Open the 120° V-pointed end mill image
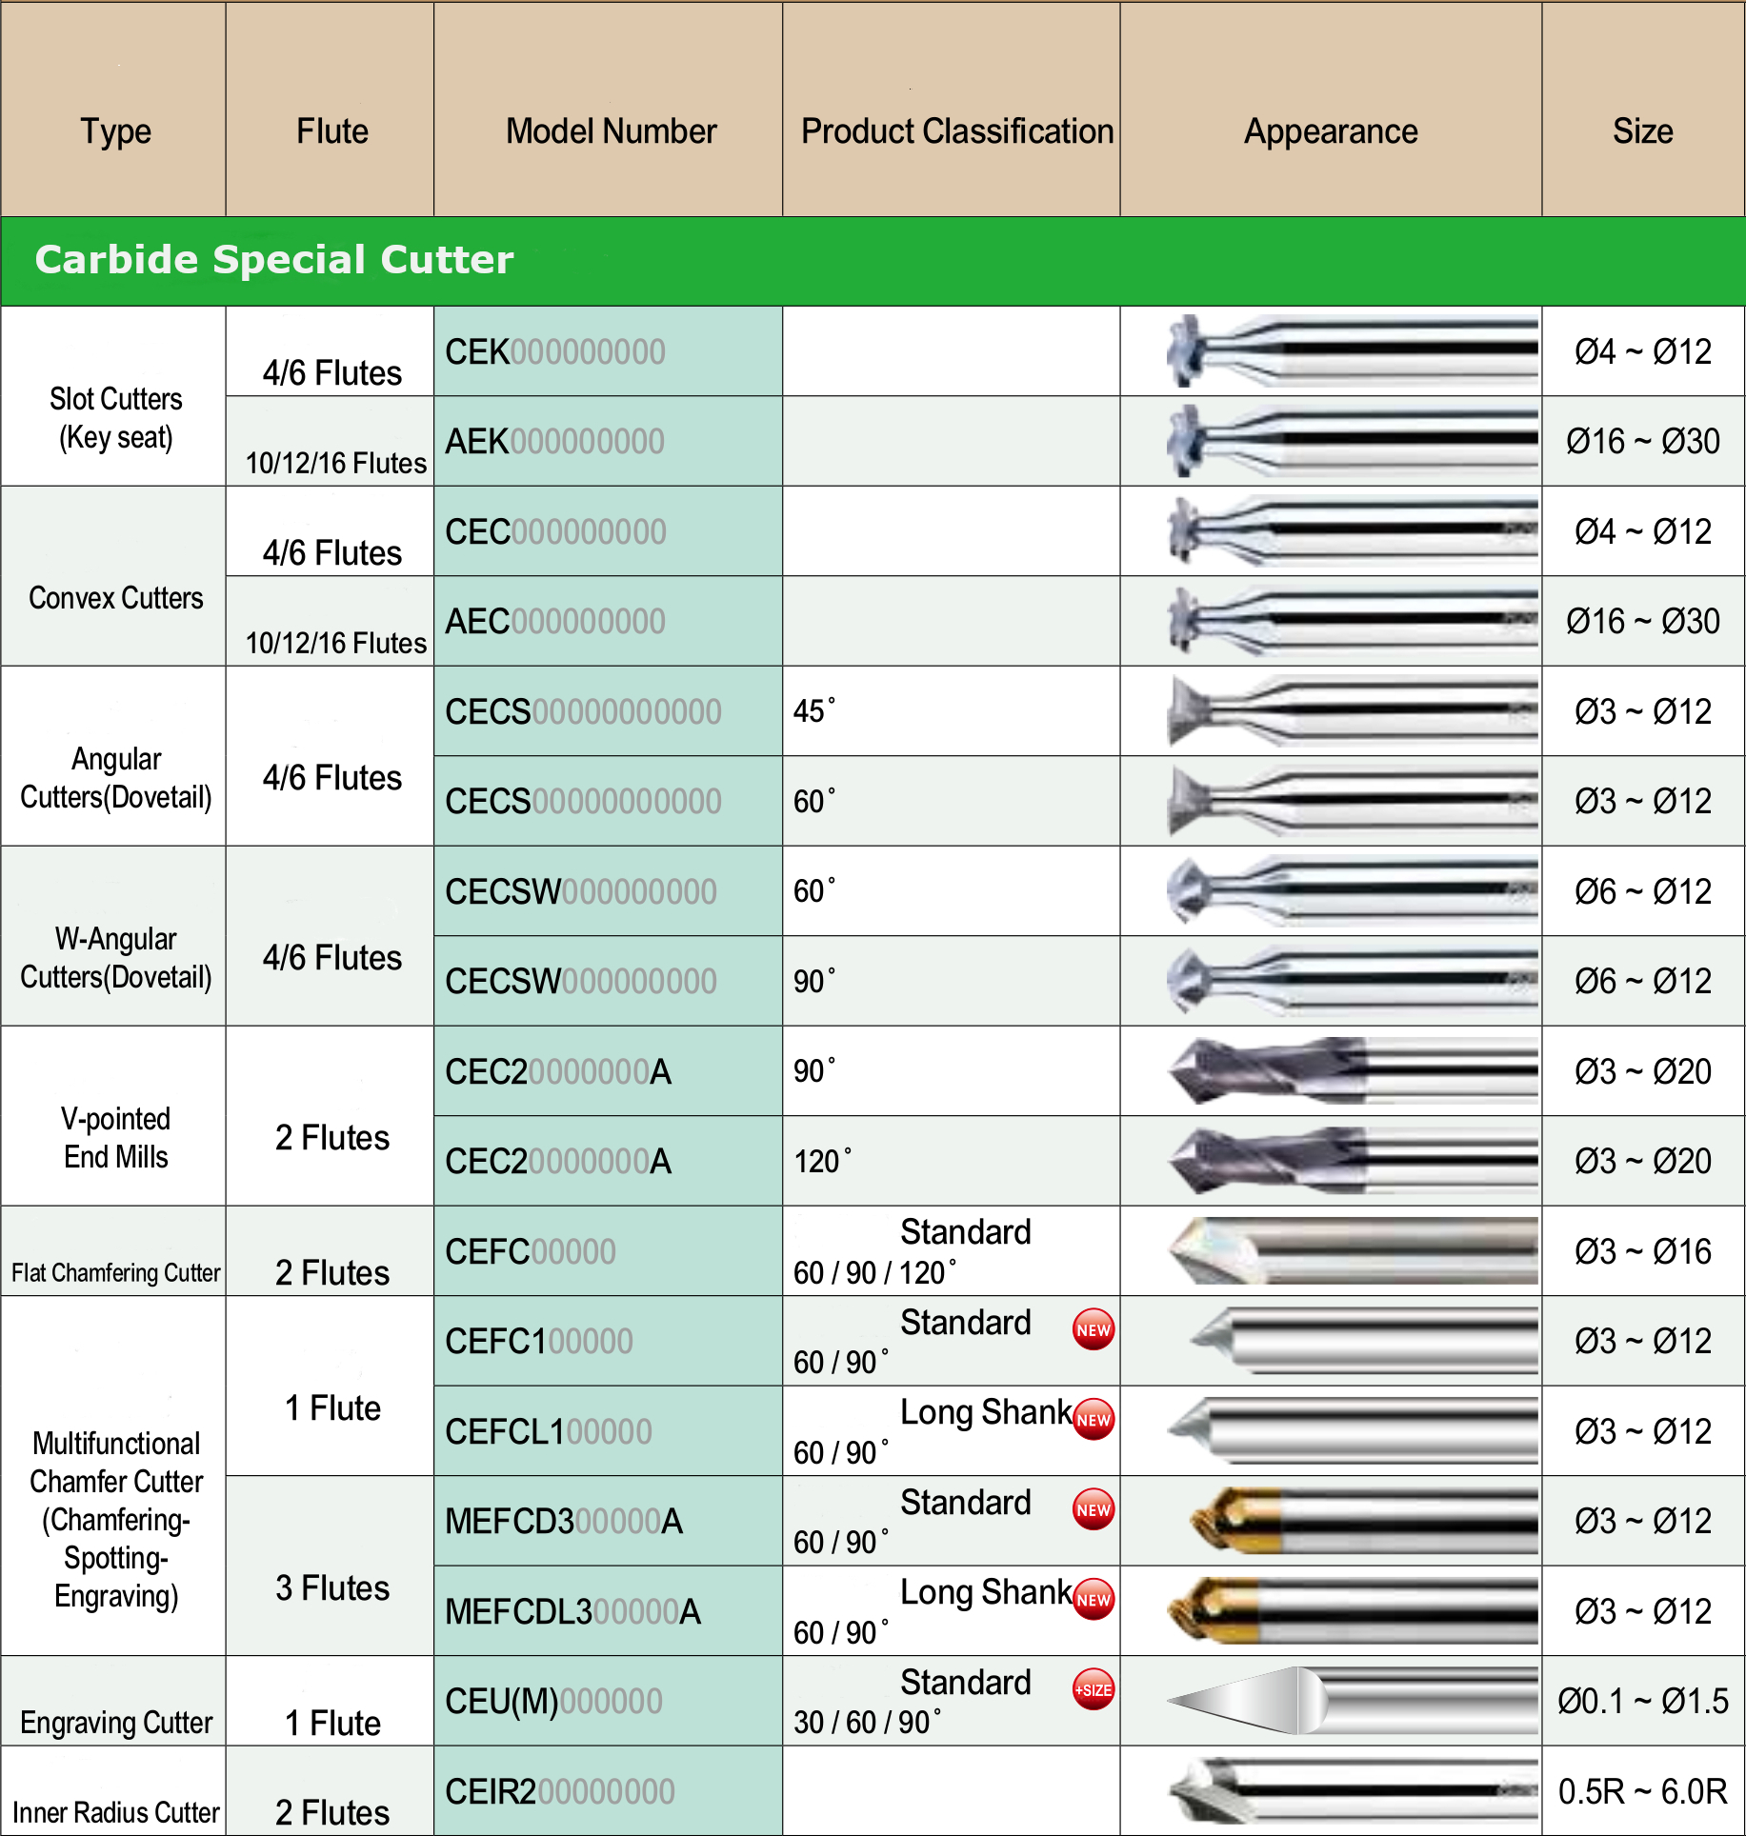The image size is (1746, 1836). [1352, 1161]
